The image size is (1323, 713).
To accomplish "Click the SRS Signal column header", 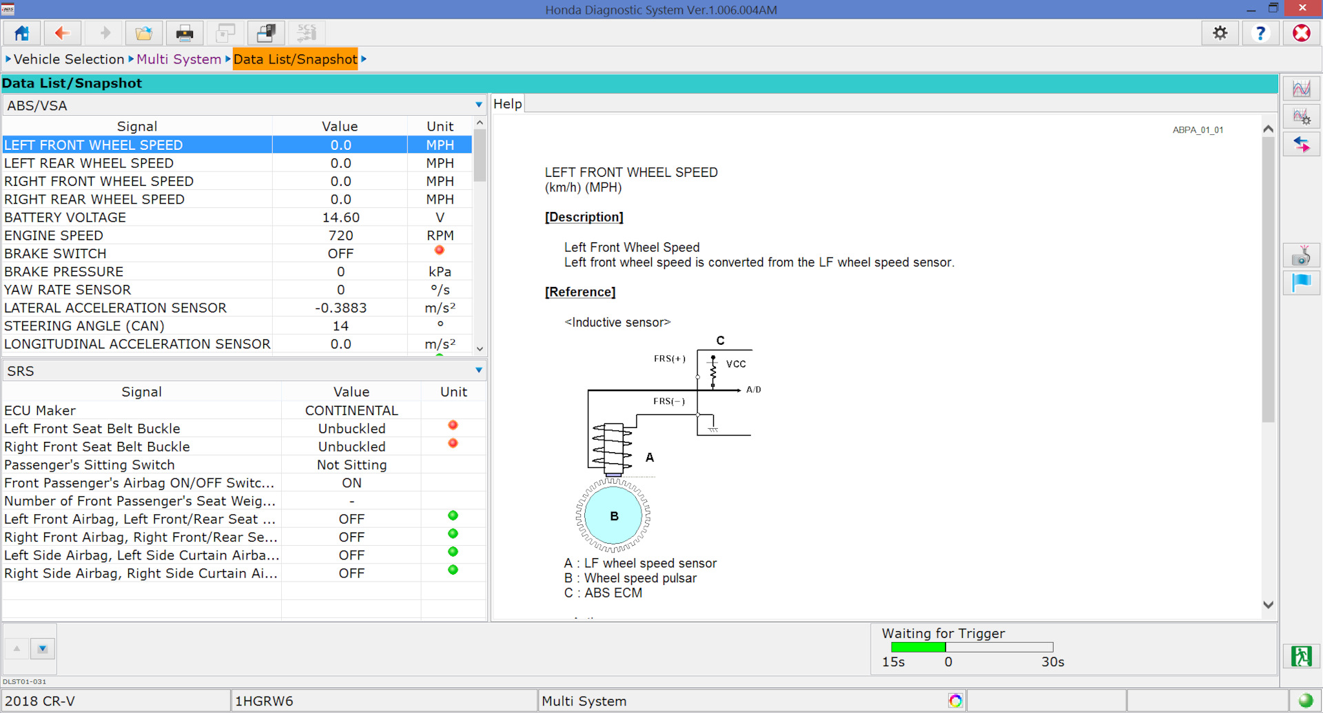I will [x=141, y=392].
